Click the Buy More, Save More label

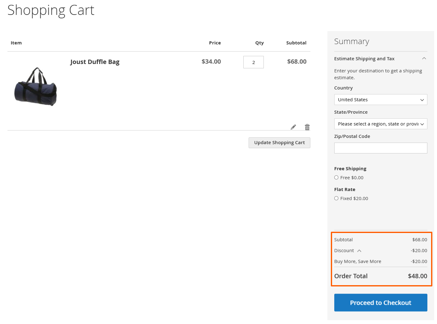tap(358, 262)
